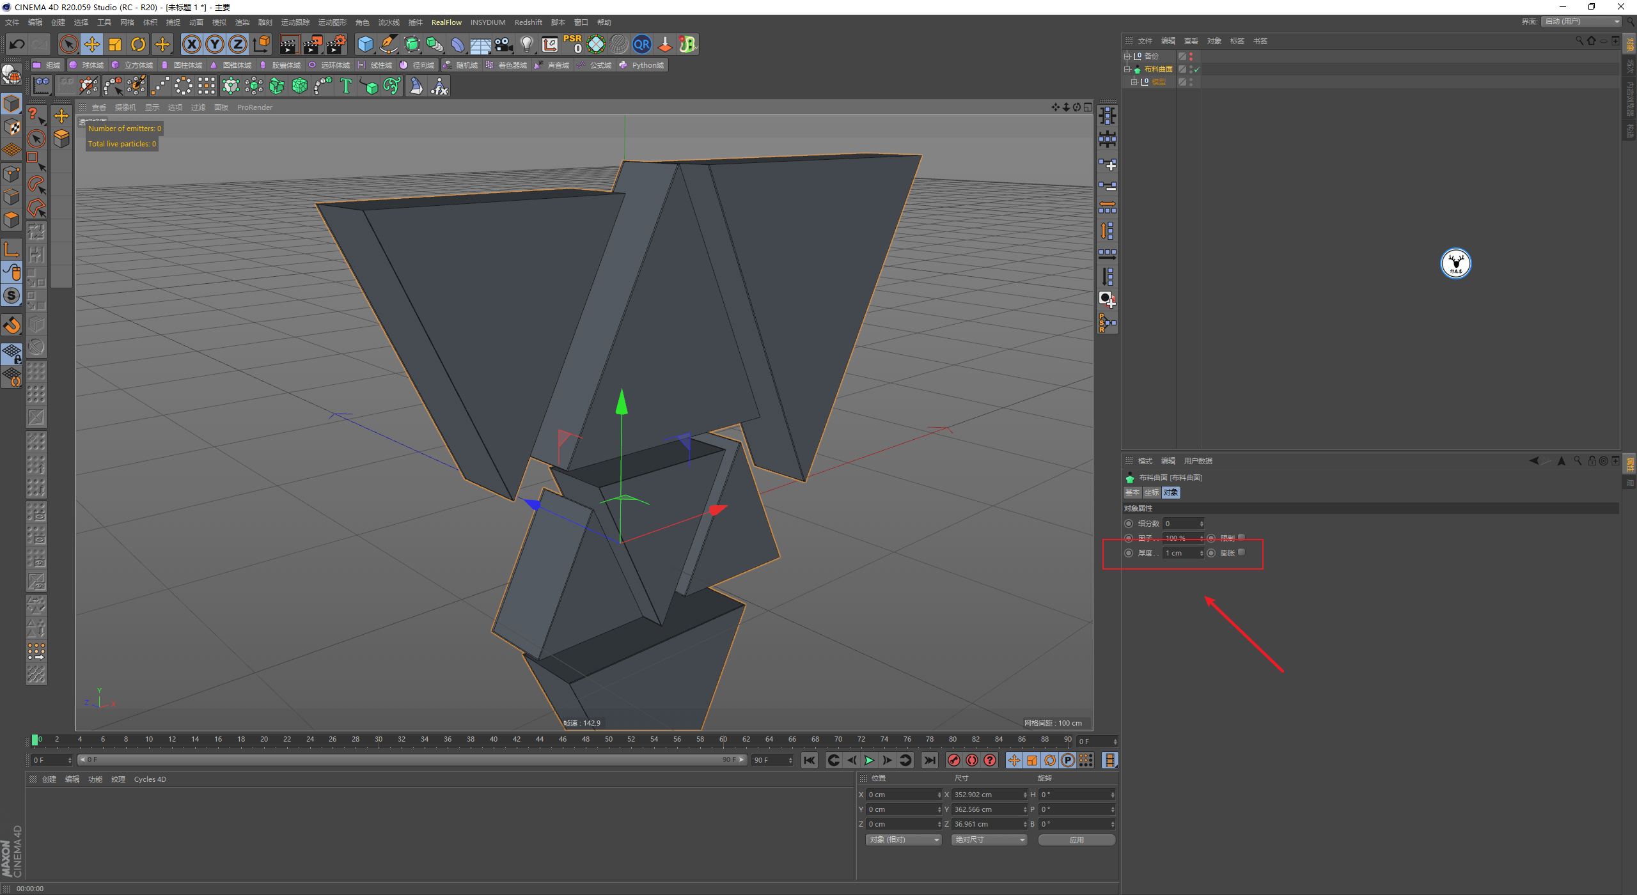
Task: Toggle the Y axis lock icon
Action: tap(215, 44)
